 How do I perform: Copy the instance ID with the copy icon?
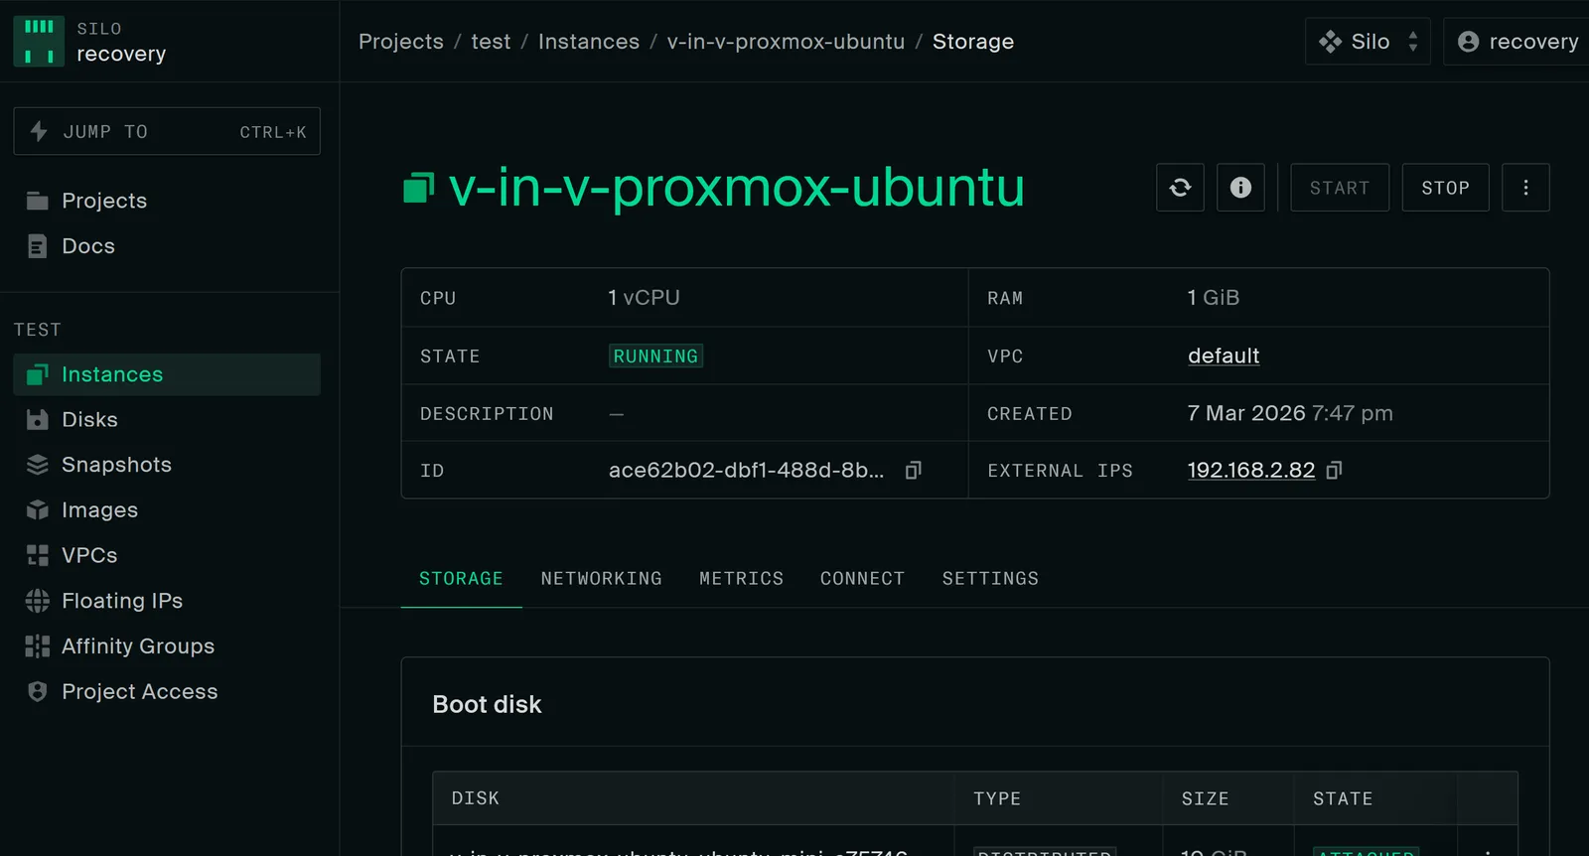click(912, 470)
